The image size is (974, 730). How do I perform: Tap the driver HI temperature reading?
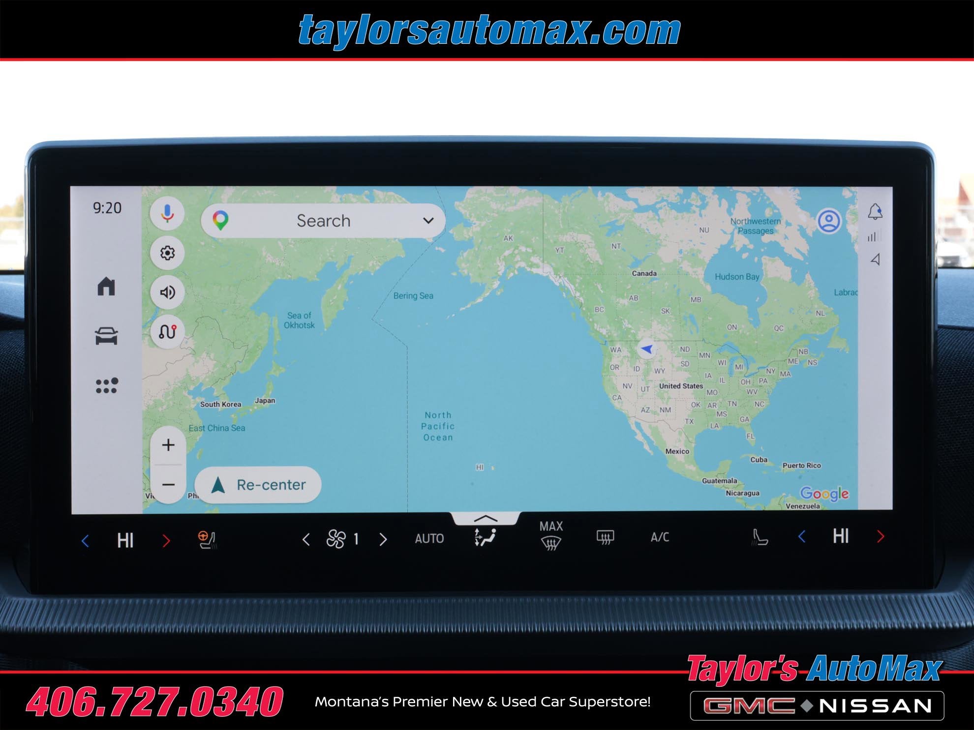point(125,541)
